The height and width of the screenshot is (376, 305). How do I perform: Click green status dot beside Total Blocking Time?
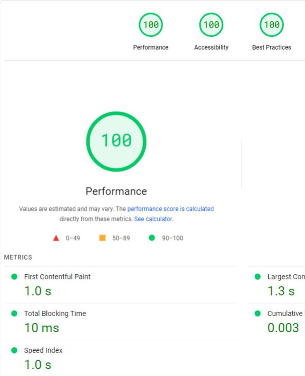point(14,313)
